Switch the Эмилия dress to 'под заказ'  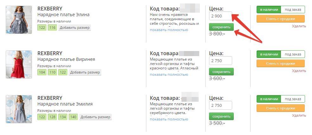point(293,99)
